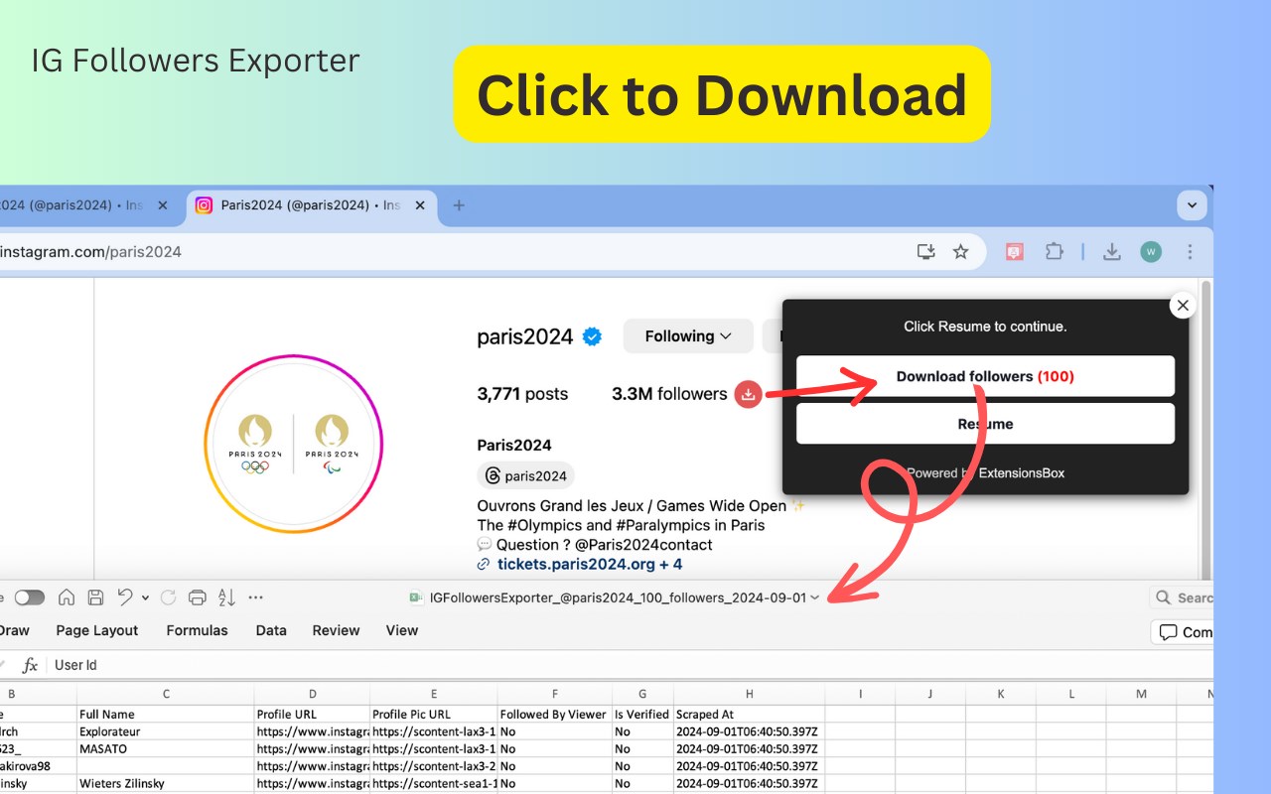This screenshot has height=794, width=1271.
Task: Open the Undo history dropdown arrow
Action: pyautogui.click(x=145, y=597)
